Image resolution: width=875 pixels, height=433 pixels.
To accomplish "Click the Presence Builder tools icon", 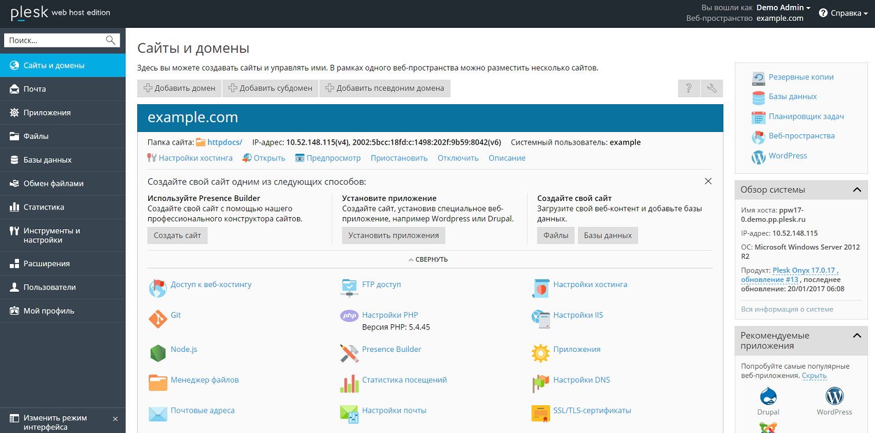I will click(x=349, y=353).
